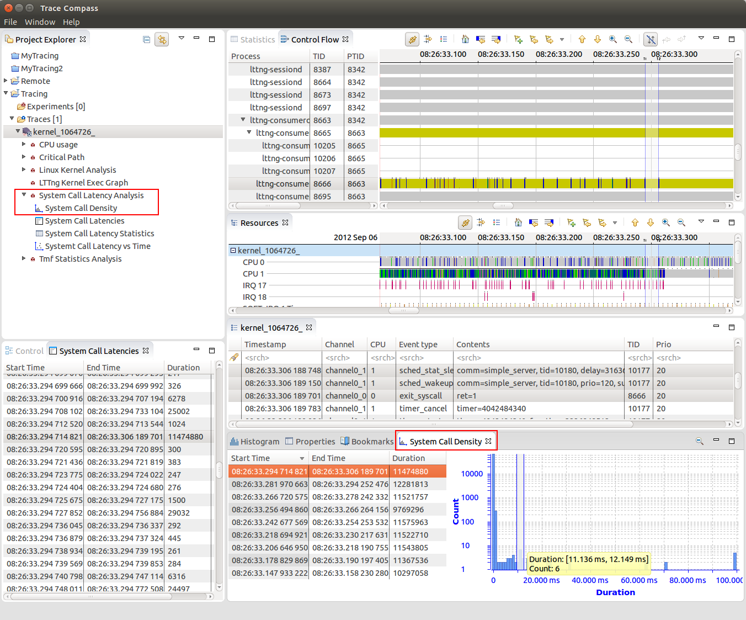
Task: Select previous state change in Resources toolbar
Action: pos(534,222)
